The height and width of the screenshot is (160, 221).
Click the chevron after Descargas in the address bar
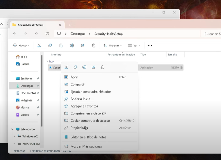click(90, 34)
